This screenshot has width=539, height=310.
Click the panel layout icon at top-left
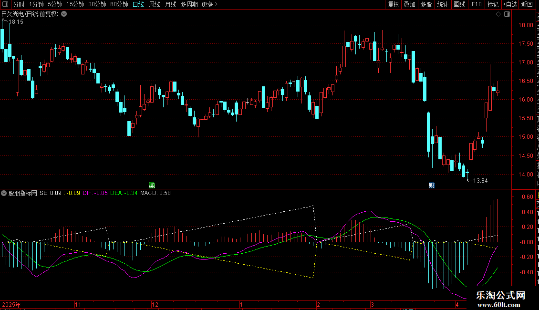click(5, 4)
